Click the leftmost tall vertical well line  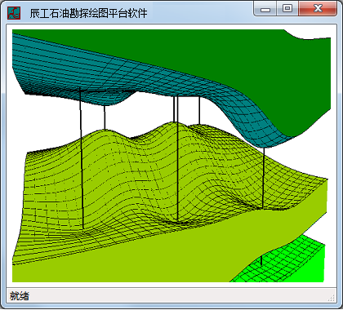[82, 157]
